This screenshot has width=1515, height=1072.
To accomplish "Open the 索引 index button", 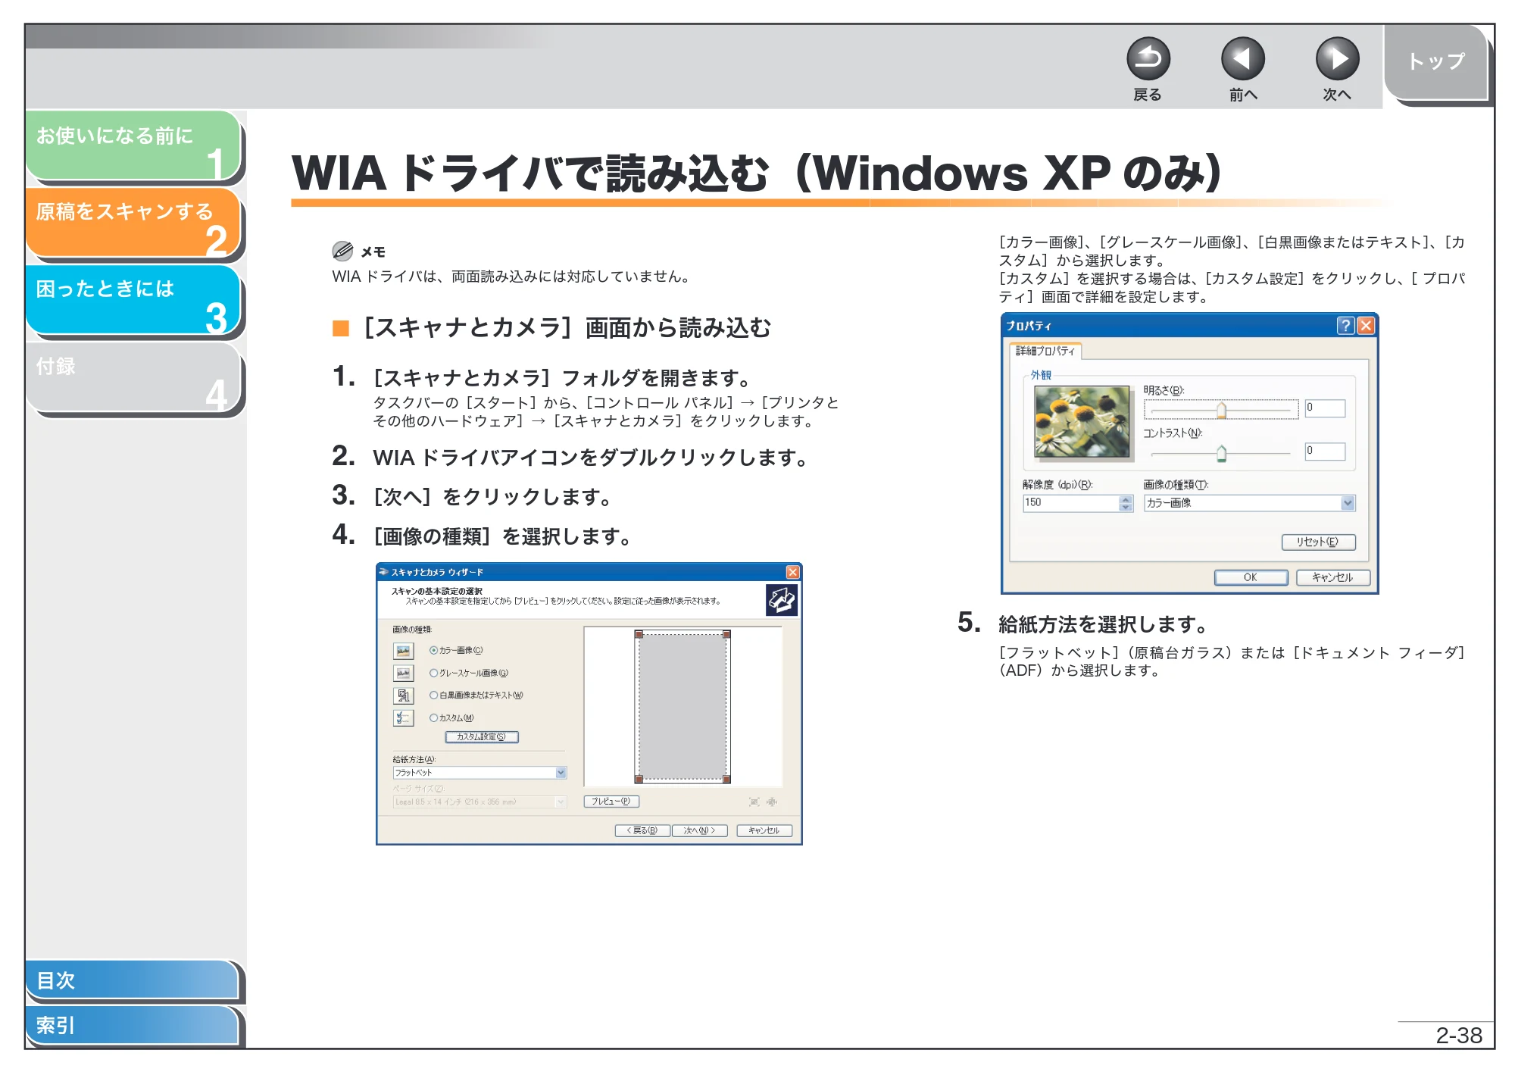I will click(x=132, y=1025).
